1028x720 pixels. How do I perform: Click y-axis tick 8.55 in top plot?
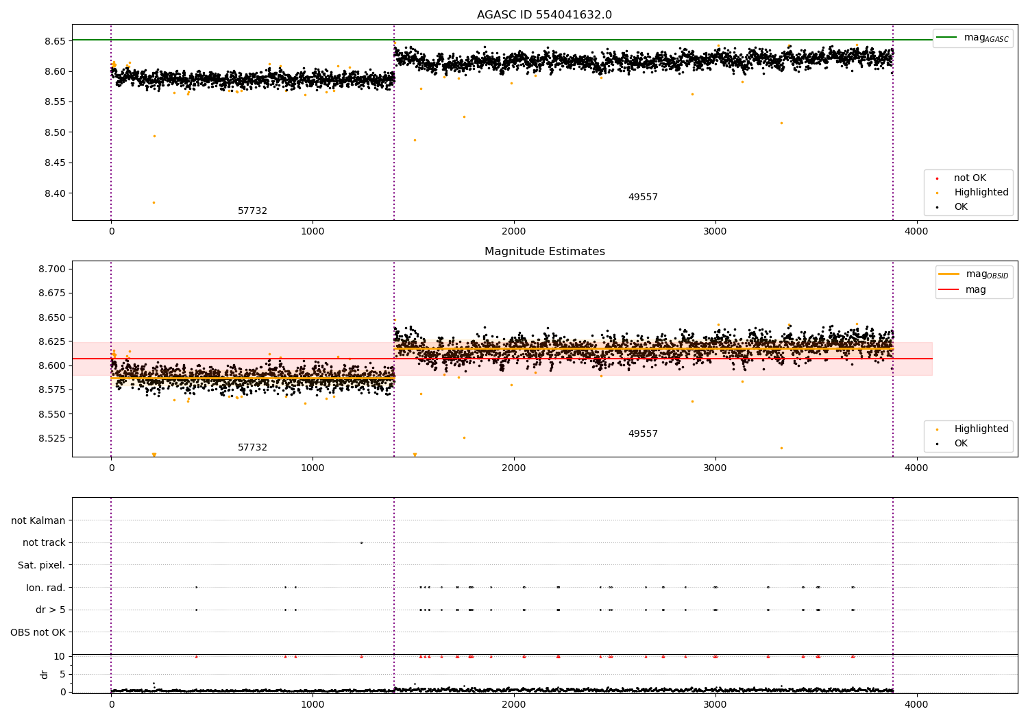click(x=55, y=102)
